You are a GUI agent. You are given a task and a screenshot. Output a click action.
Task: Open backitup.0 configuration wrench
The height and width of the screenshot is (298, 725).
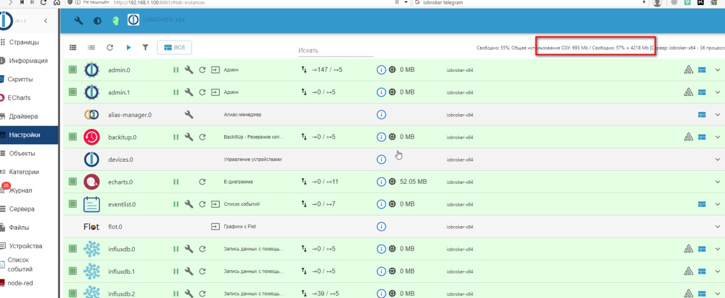pos(189,137)
